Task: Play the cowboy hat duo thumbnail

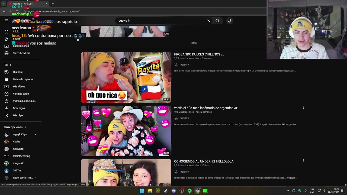Action: [126, 131]
